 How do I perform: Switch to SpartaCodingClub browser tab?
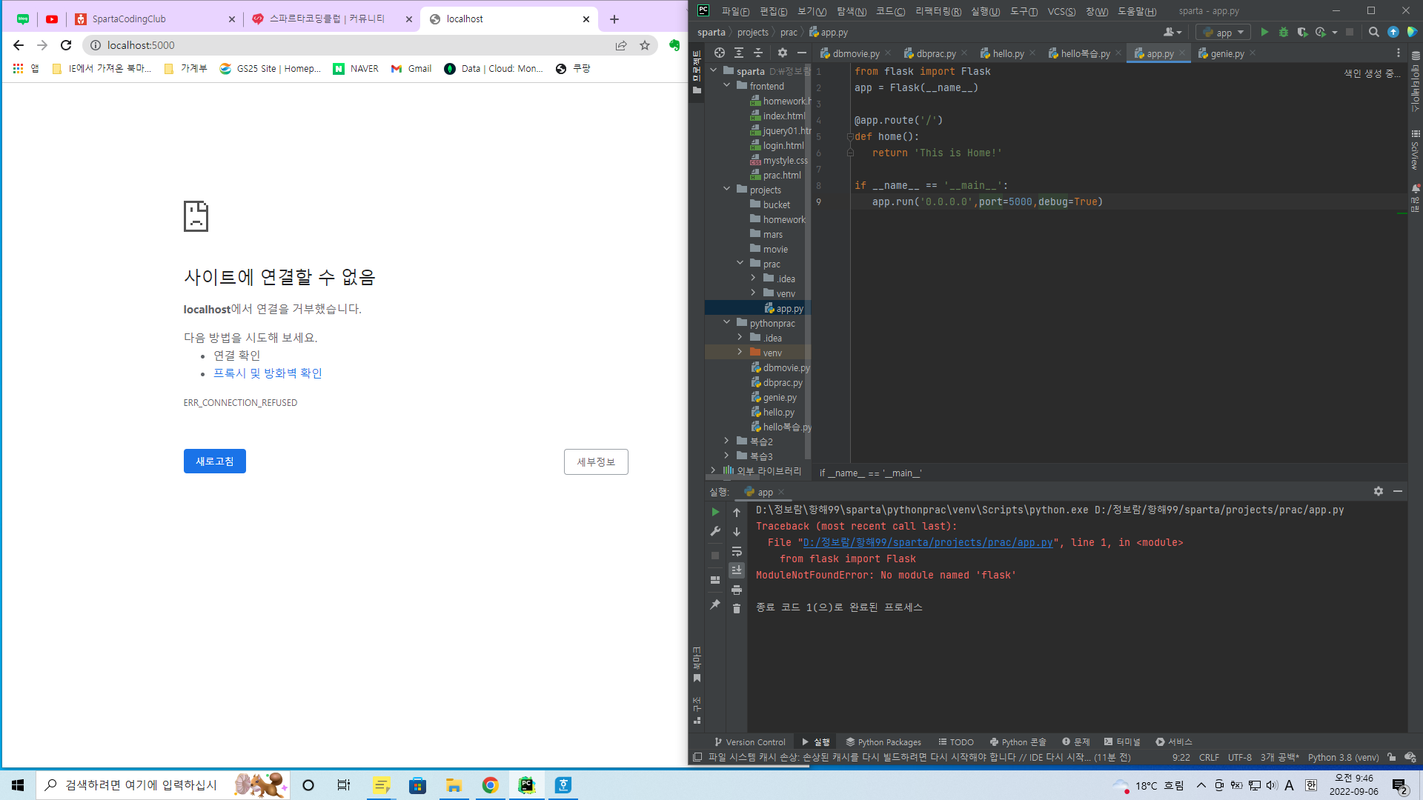click(x=156, y=19)
